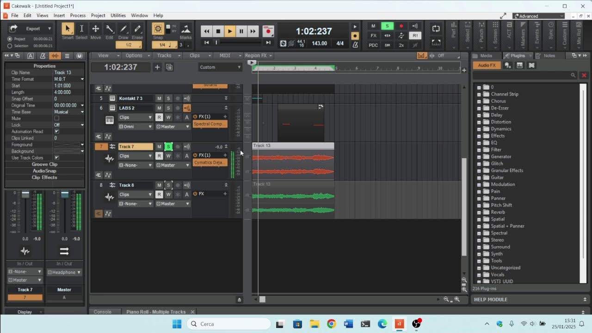This screenshot has width=592, height=333.
Task: Open Track 8 output Master dropdown
Action: (x=173, y=204)
